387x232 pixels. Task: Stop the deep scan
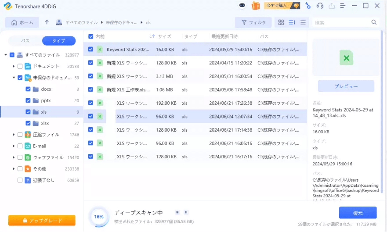click(x=177, y=212)
